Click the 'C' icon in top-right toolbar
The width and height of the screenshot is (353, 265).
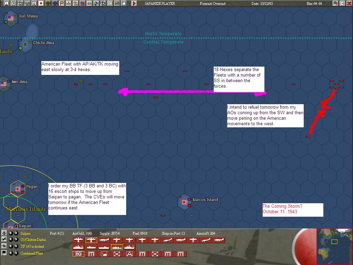(342, 3)
